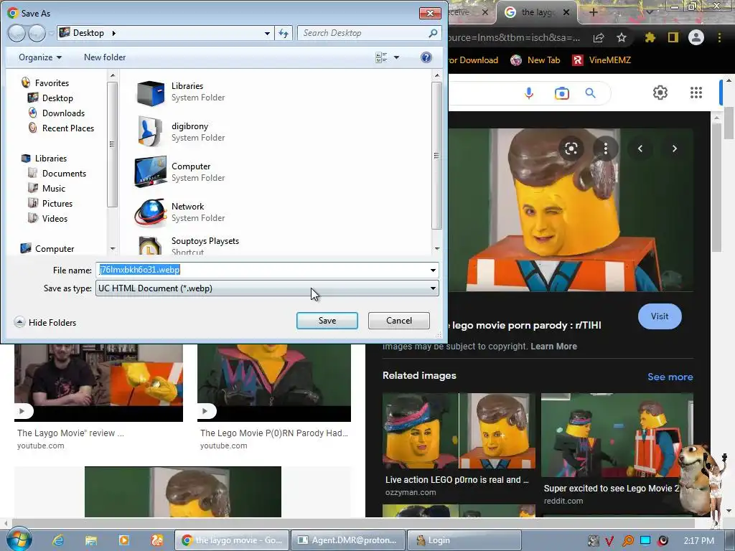Select the Libraries system folder icon

151,93
